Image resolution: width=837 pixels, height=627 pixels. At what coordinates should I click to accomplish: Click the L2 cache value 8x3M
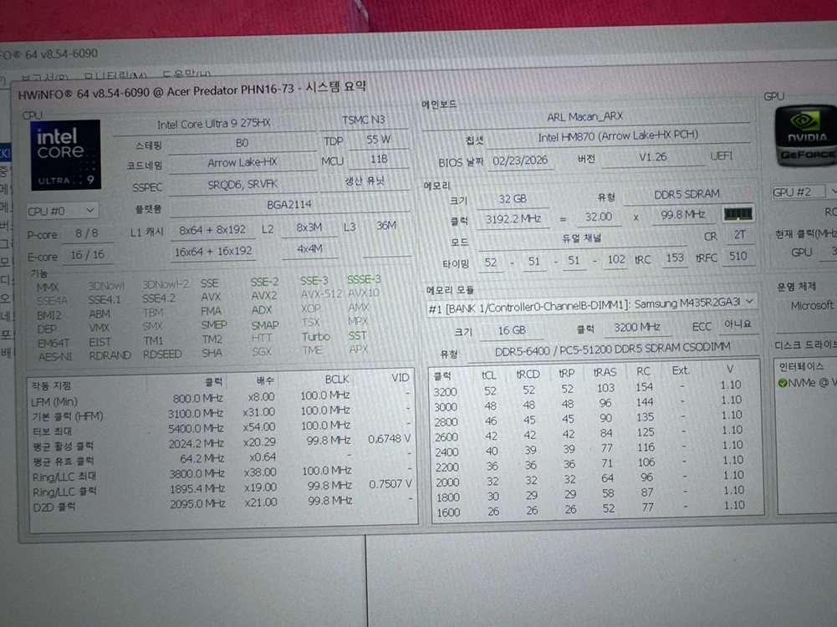coord(309,228)
